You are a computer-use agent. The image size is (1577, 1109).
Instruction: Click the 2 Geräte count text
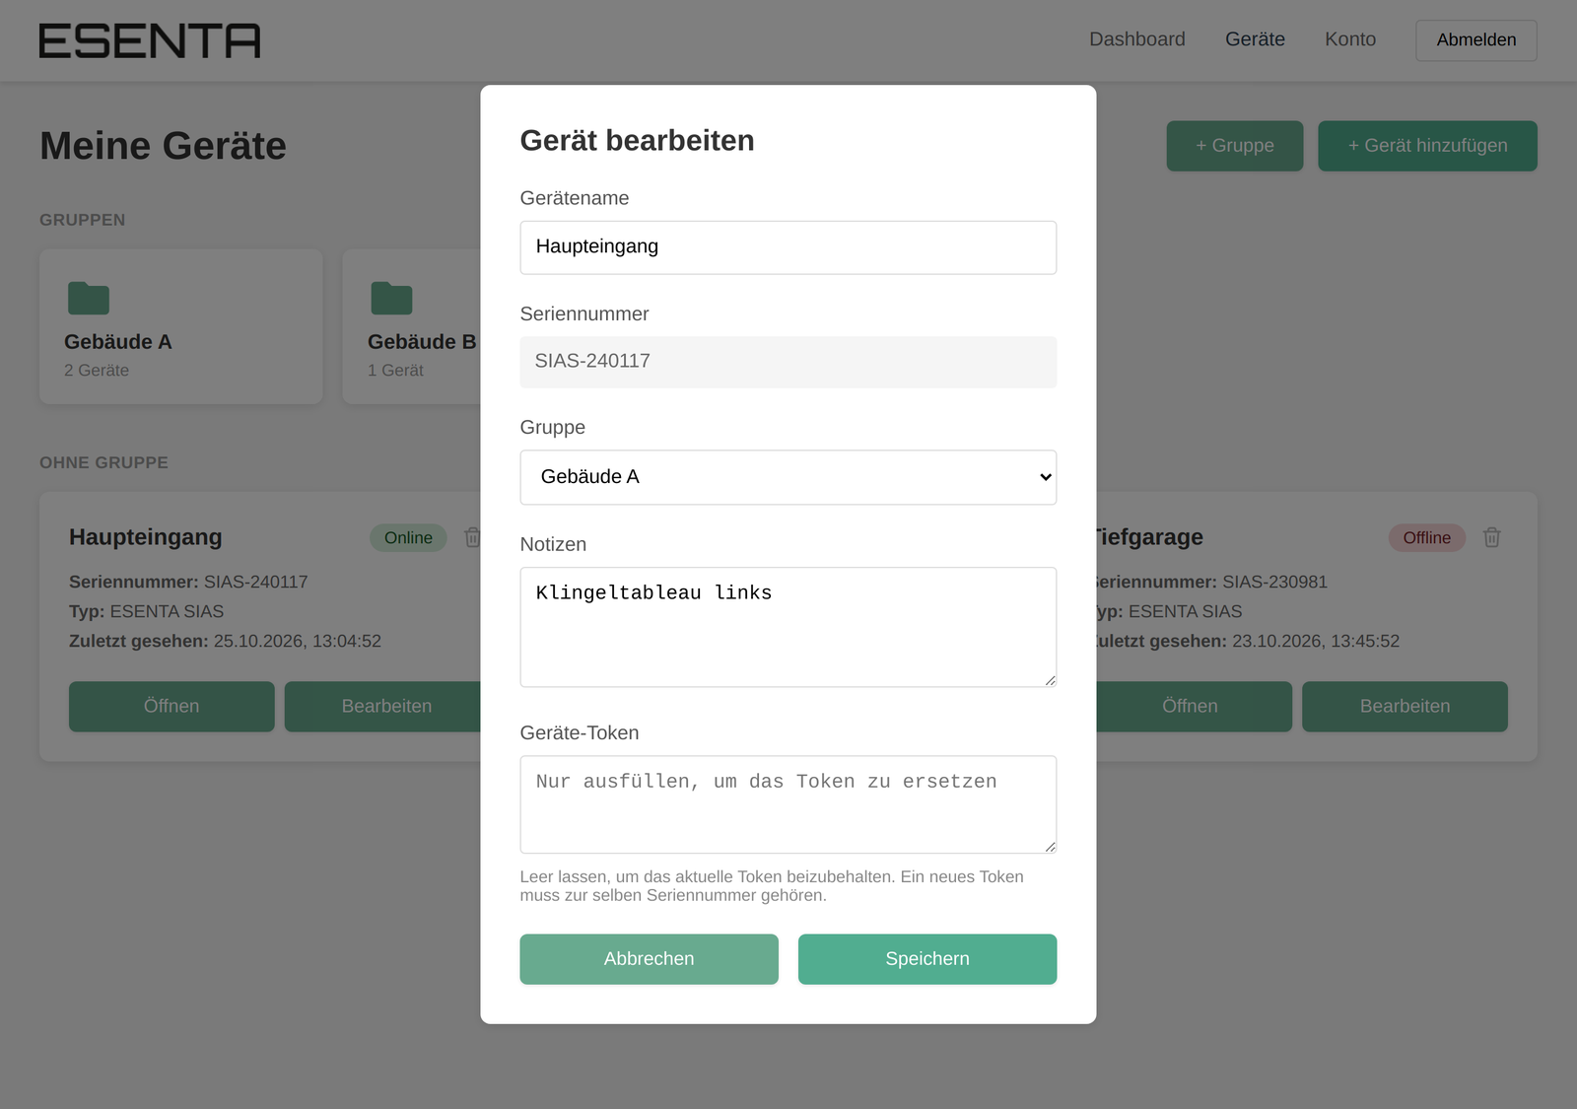(97, 371)
